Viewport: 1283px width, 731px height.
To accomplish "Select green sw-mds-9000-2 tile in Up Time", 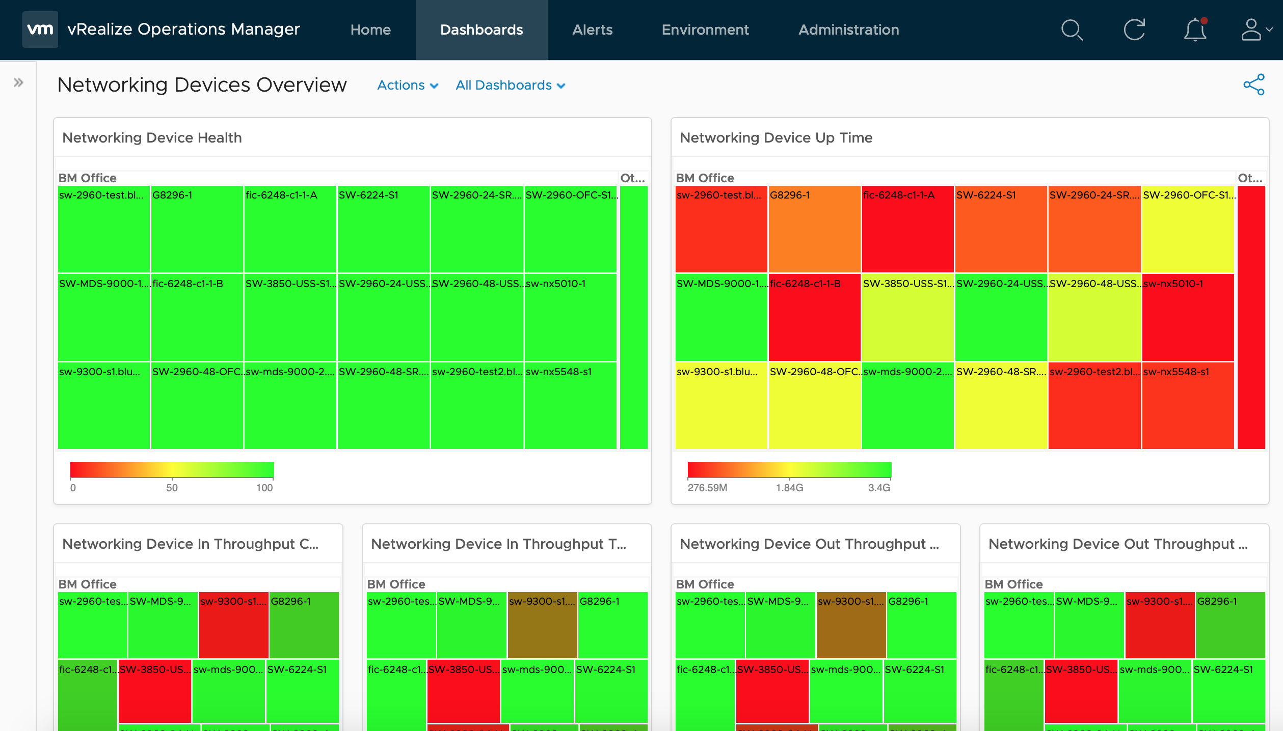I will point(908,405).
